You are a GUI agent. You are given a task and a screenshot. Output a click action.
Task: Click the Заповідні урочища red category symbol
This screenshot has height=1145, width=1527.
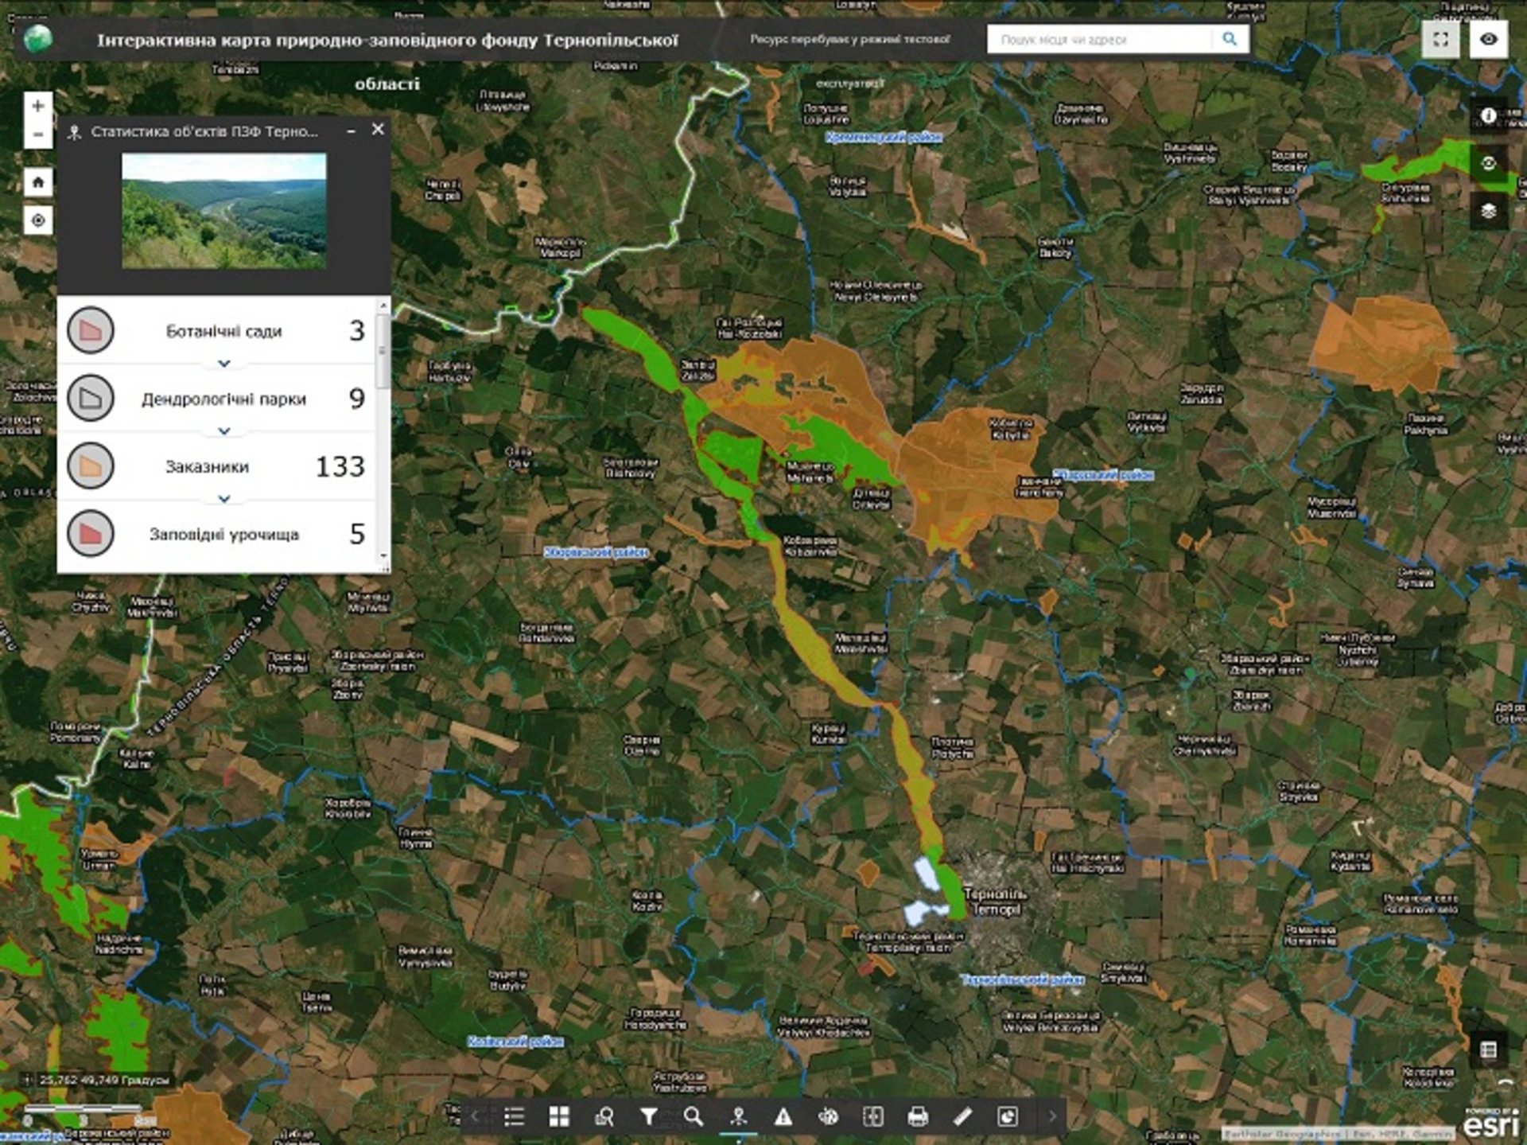tap(91, 533)
